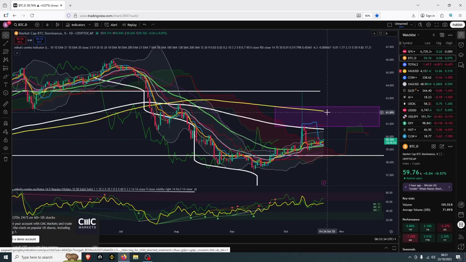Expand the favorite indicators dropdown arrow
Viewport: 466px width, 262px height.
[89, 25]
